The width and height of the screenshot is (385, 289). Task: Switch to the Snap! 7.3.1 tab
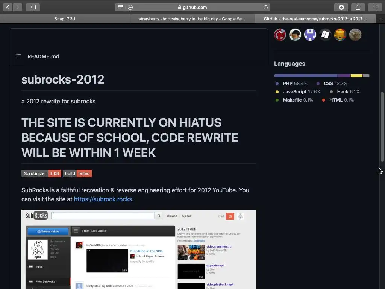(x=65, y=19)
